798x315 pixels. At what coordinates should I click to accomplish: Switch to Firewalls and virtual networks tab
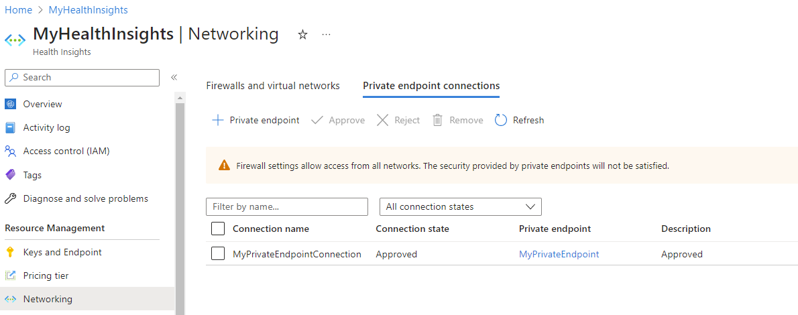click(x=273, y=86)
